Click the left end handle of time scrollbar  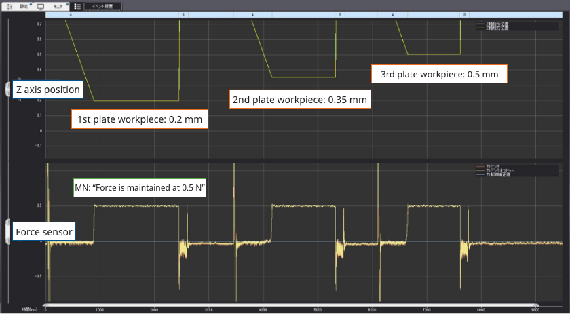[x=45, y=306]
